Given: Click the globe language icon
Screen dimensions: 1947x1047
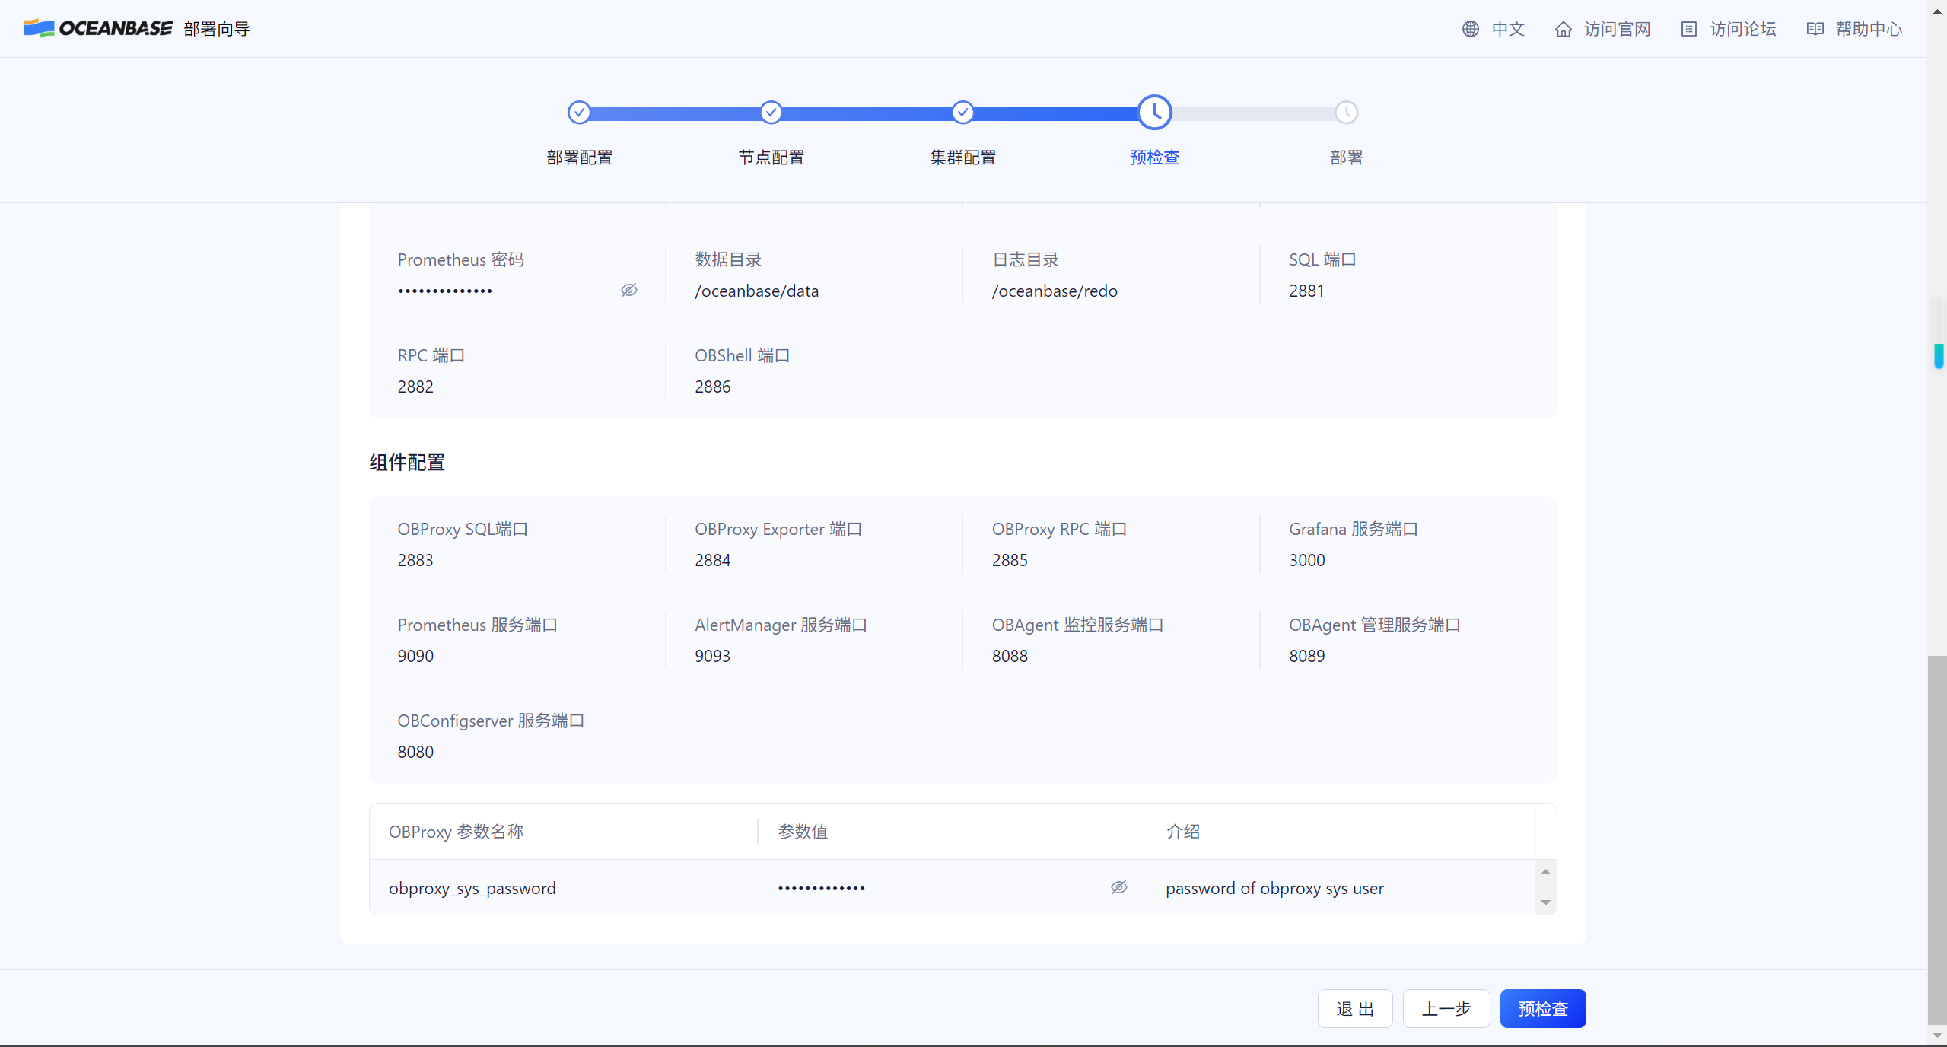Looking at the screenshot, I should 1470,29.
